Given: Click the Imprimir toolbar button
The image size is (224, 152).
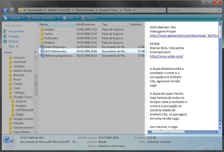Looking at the screenshot, I should click(x=89, y=18).
